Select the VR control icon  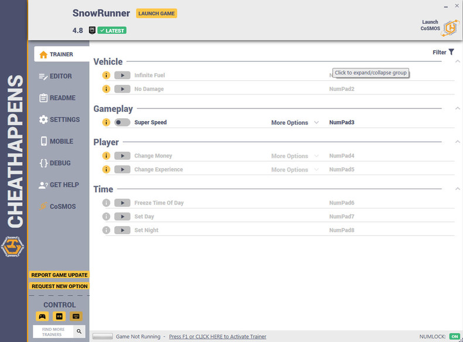(59, 316)
